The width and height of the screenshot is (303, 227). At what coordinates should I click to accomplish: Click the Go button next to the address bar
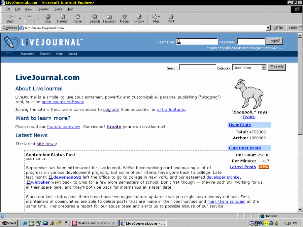279,28
